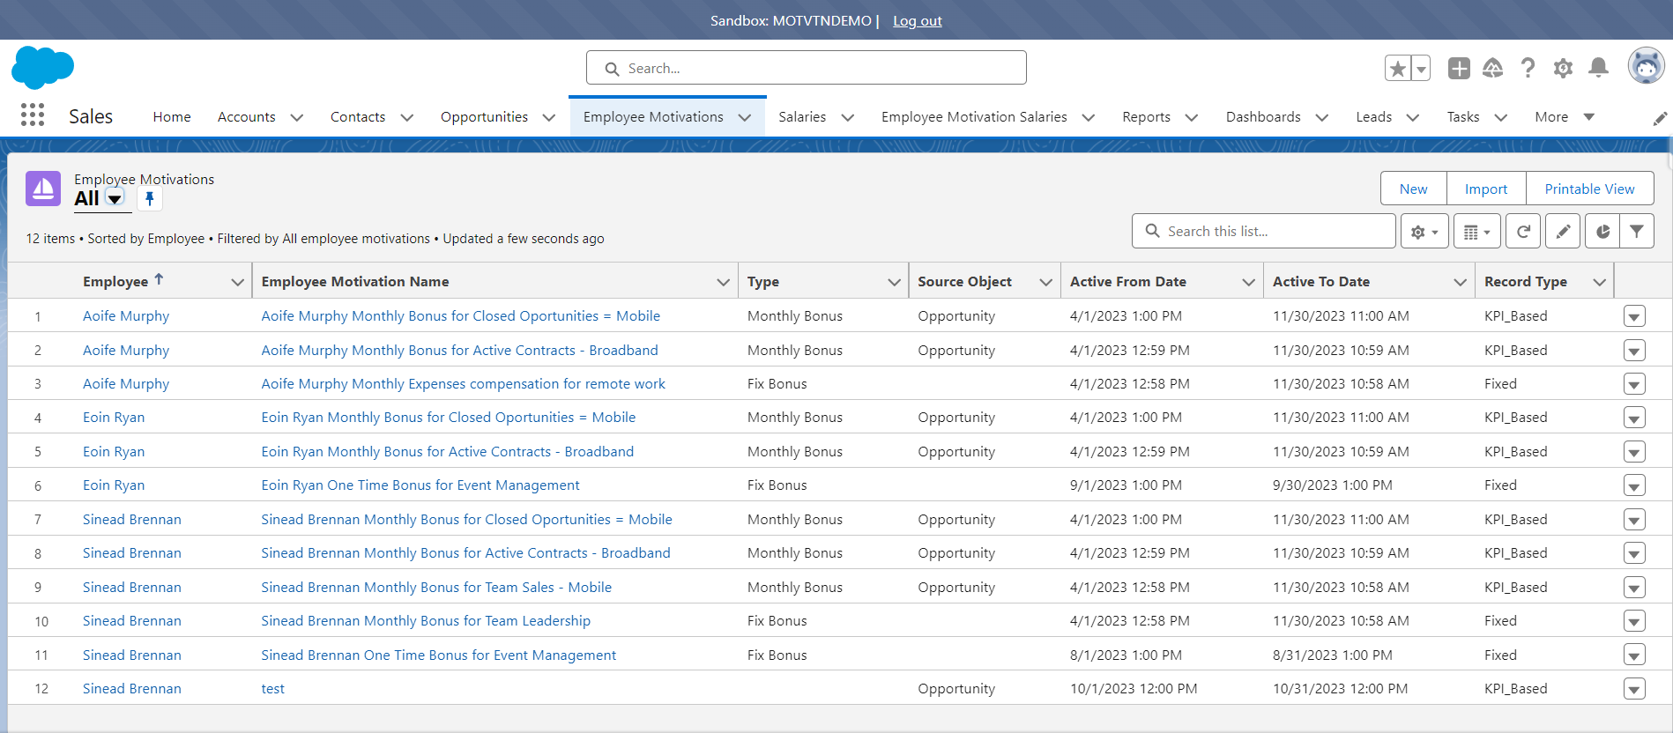Open the Dashboards tab
The height and width of the screenshot is (733, 1673).
pos(1263,116)
